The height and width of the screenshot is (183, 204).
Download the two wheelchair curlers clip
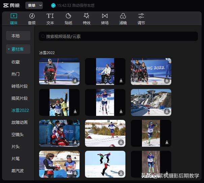167,80
